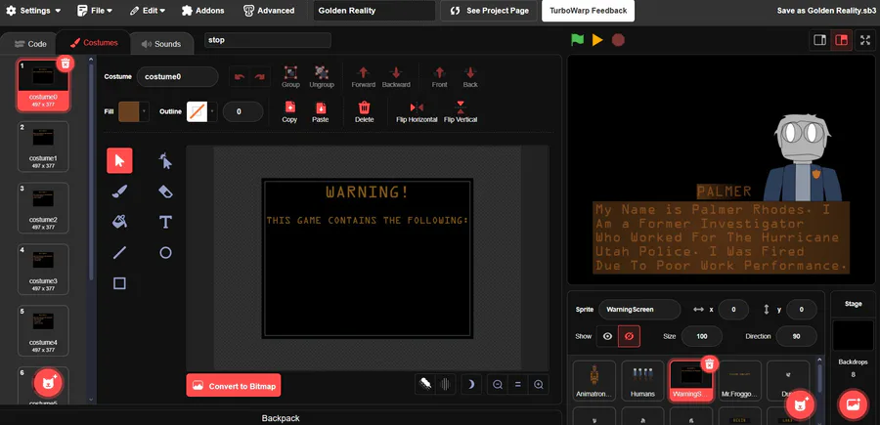The height and width of the screenshot is (425, 880).
Task: Select costume3 thumbnail
Action: tap(43, 269)
